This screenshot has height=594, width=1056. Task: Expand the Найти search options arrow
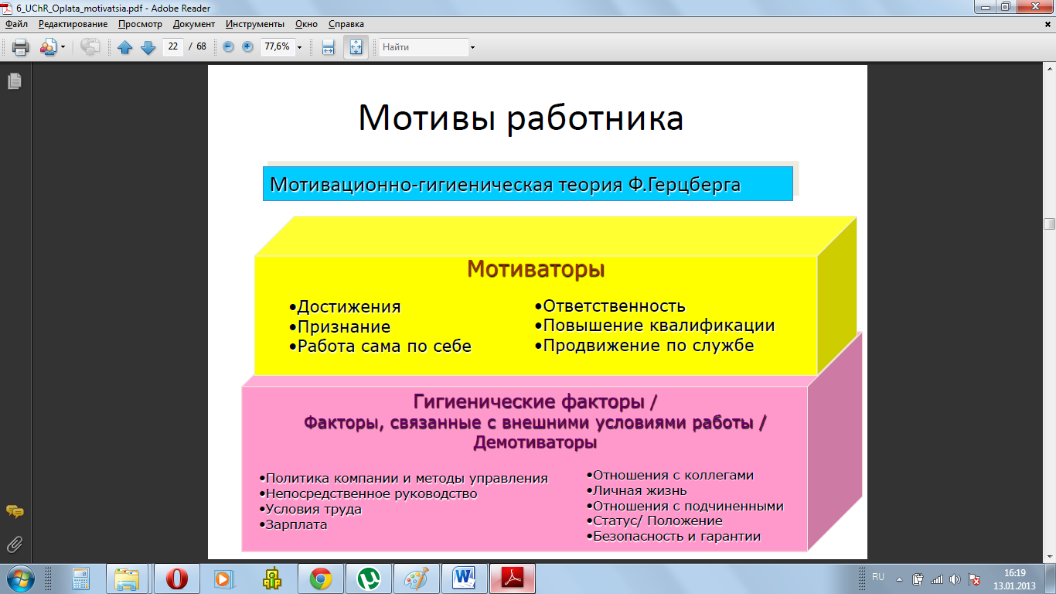pos(472,47)
